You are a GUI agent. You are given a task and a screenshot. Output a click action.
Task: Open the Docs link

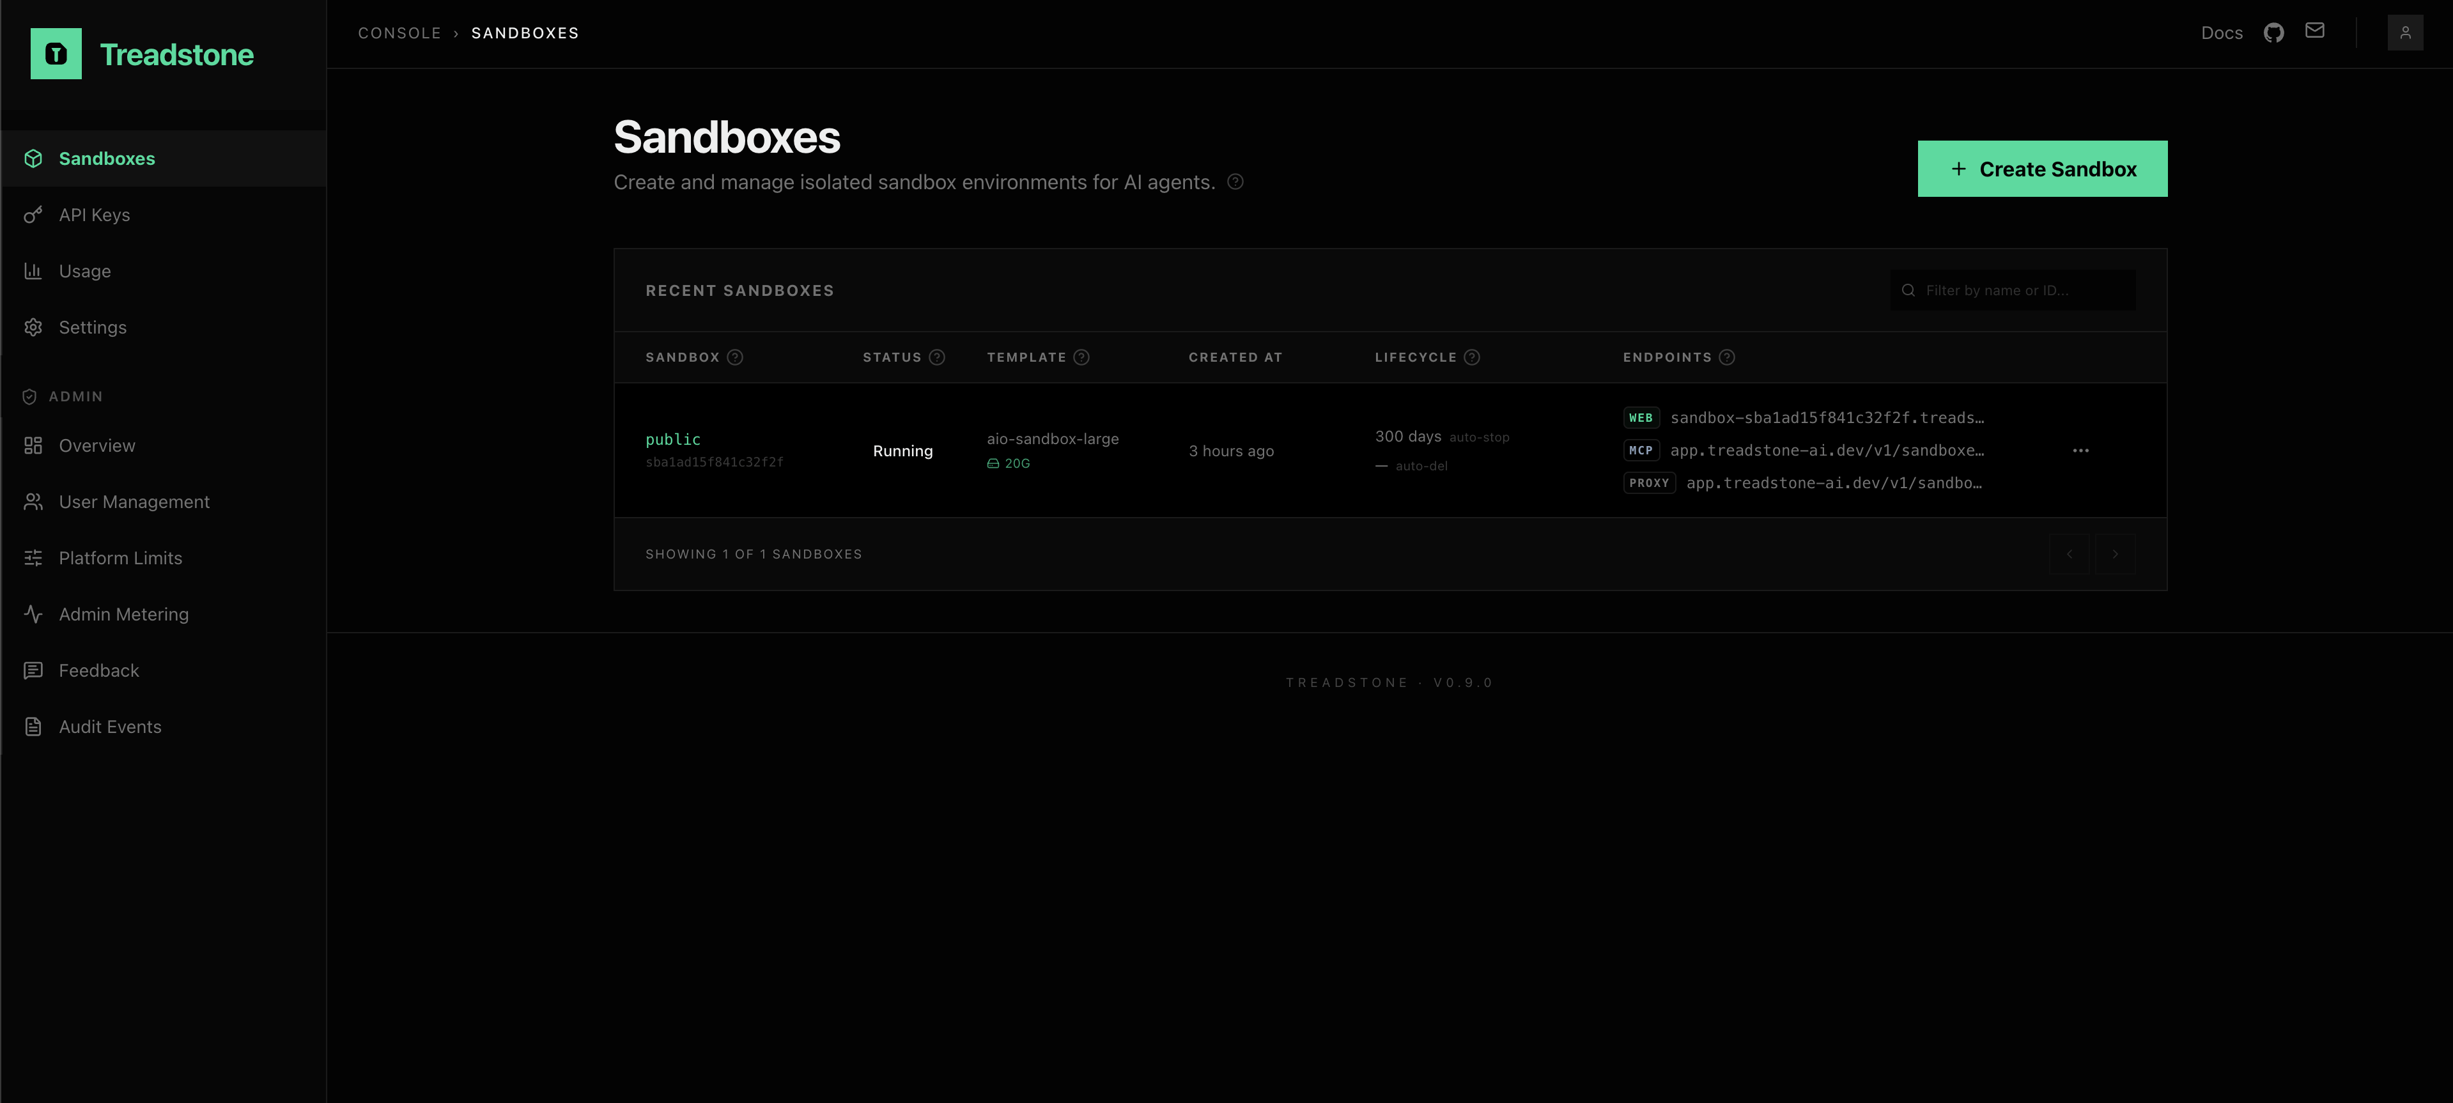(x=2220, y=33)
